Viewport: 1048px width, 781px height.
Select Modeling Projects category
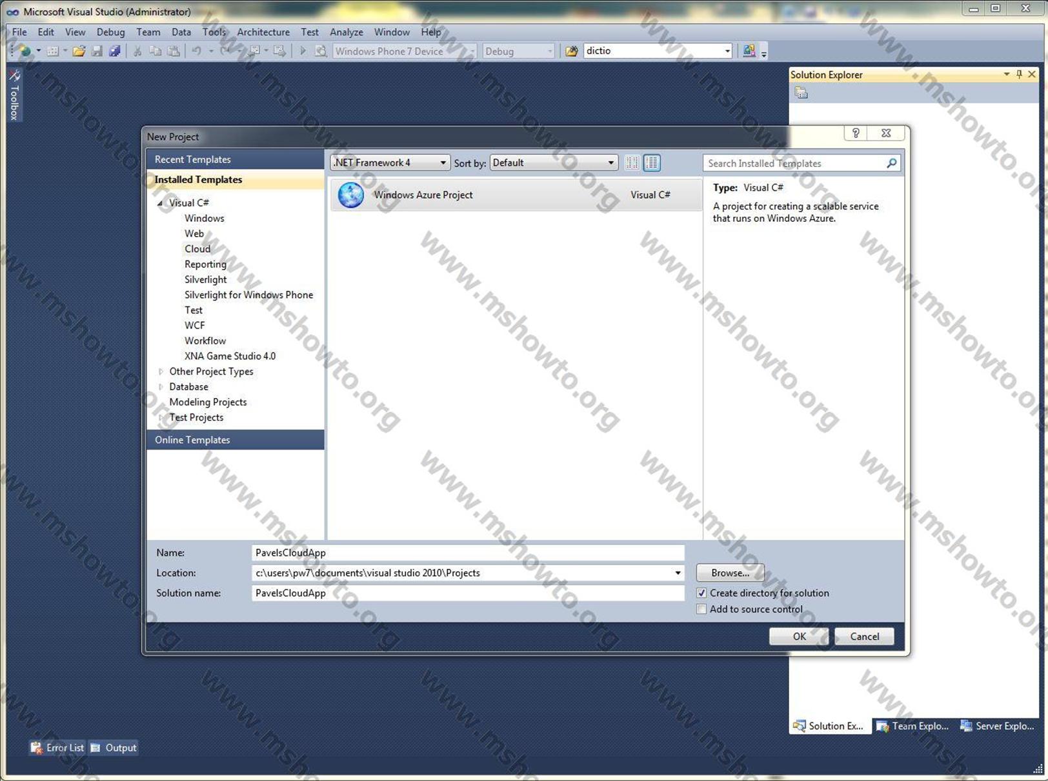[x=208, y=402]
